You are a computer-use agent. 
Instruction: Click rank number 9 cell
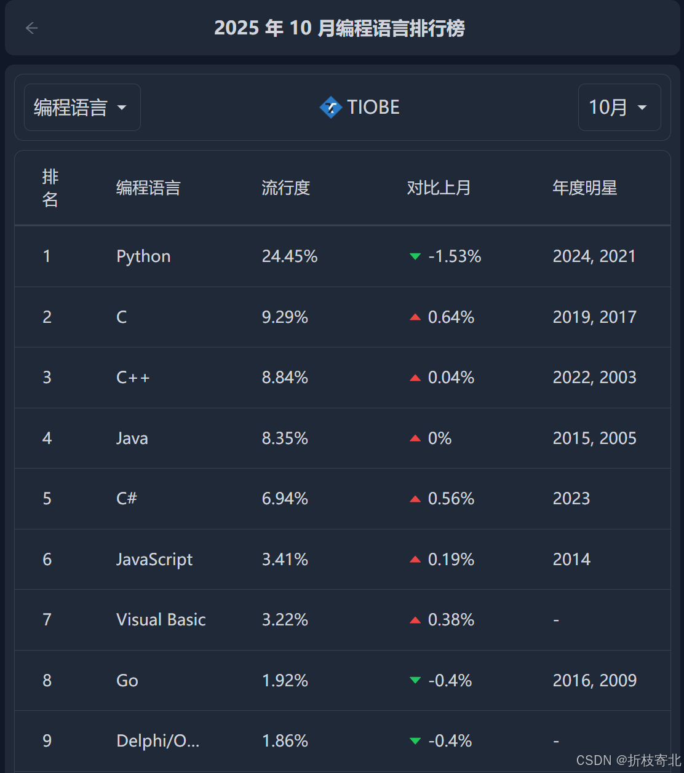click(47, 741)
